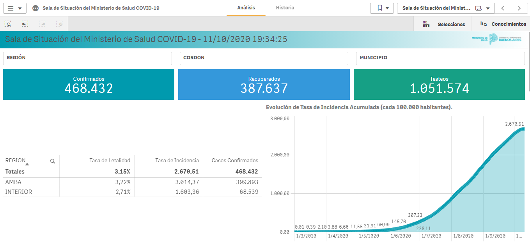The width and height of the screenshot is (530, 250).
Task: Open the REGIÓN filter pane
Action: tap(87, 58)
